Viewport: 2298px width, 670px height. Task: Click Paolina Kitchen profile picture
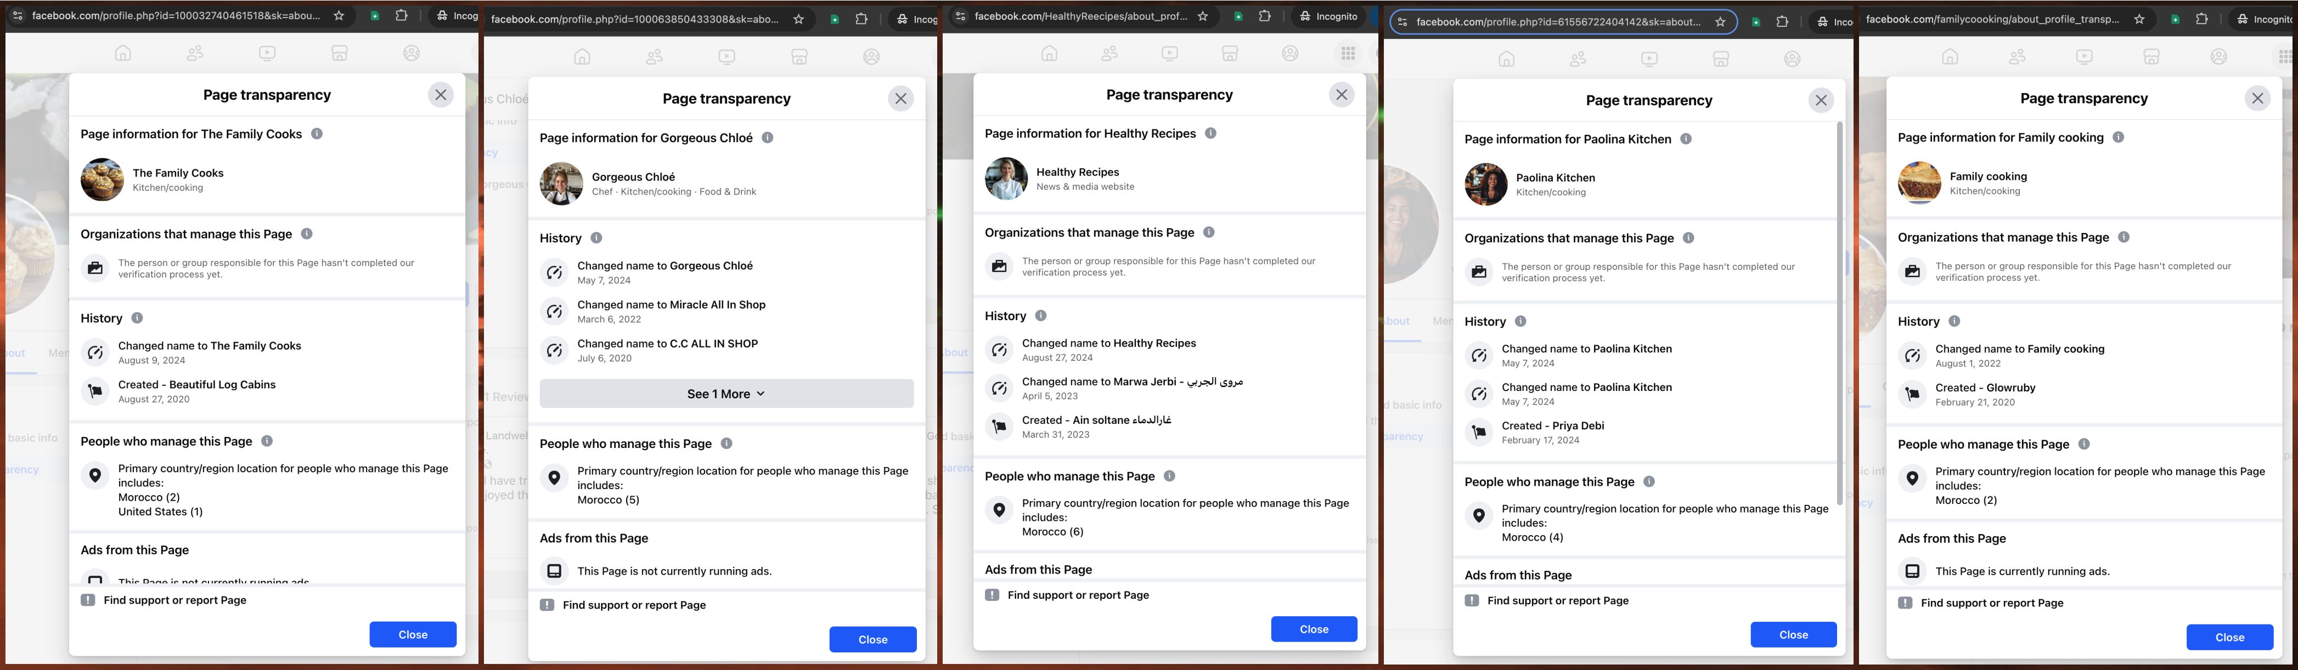[1486, 184]
